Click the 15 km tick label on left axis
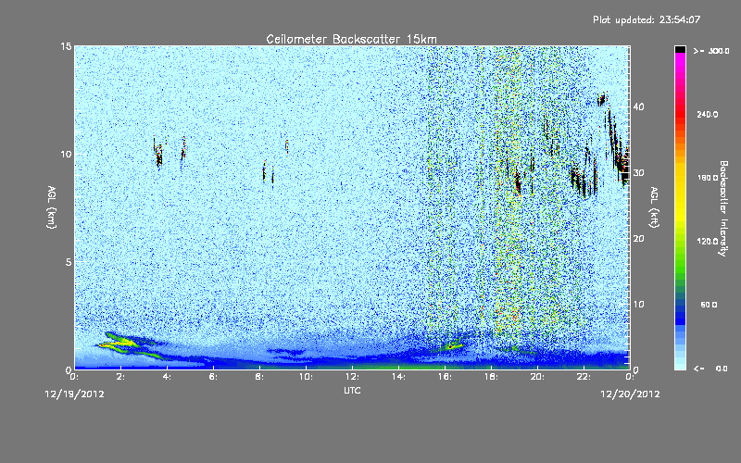This screenshot has height=463, width=741. (66, 46)
